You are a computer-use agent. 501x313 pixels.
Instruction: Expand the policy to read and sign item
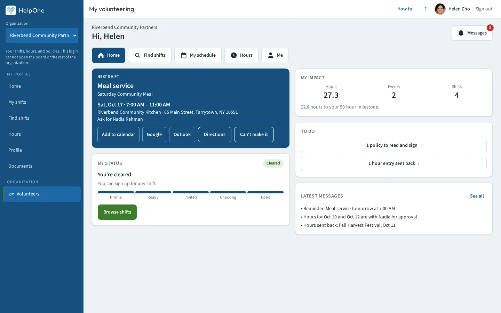394,145
